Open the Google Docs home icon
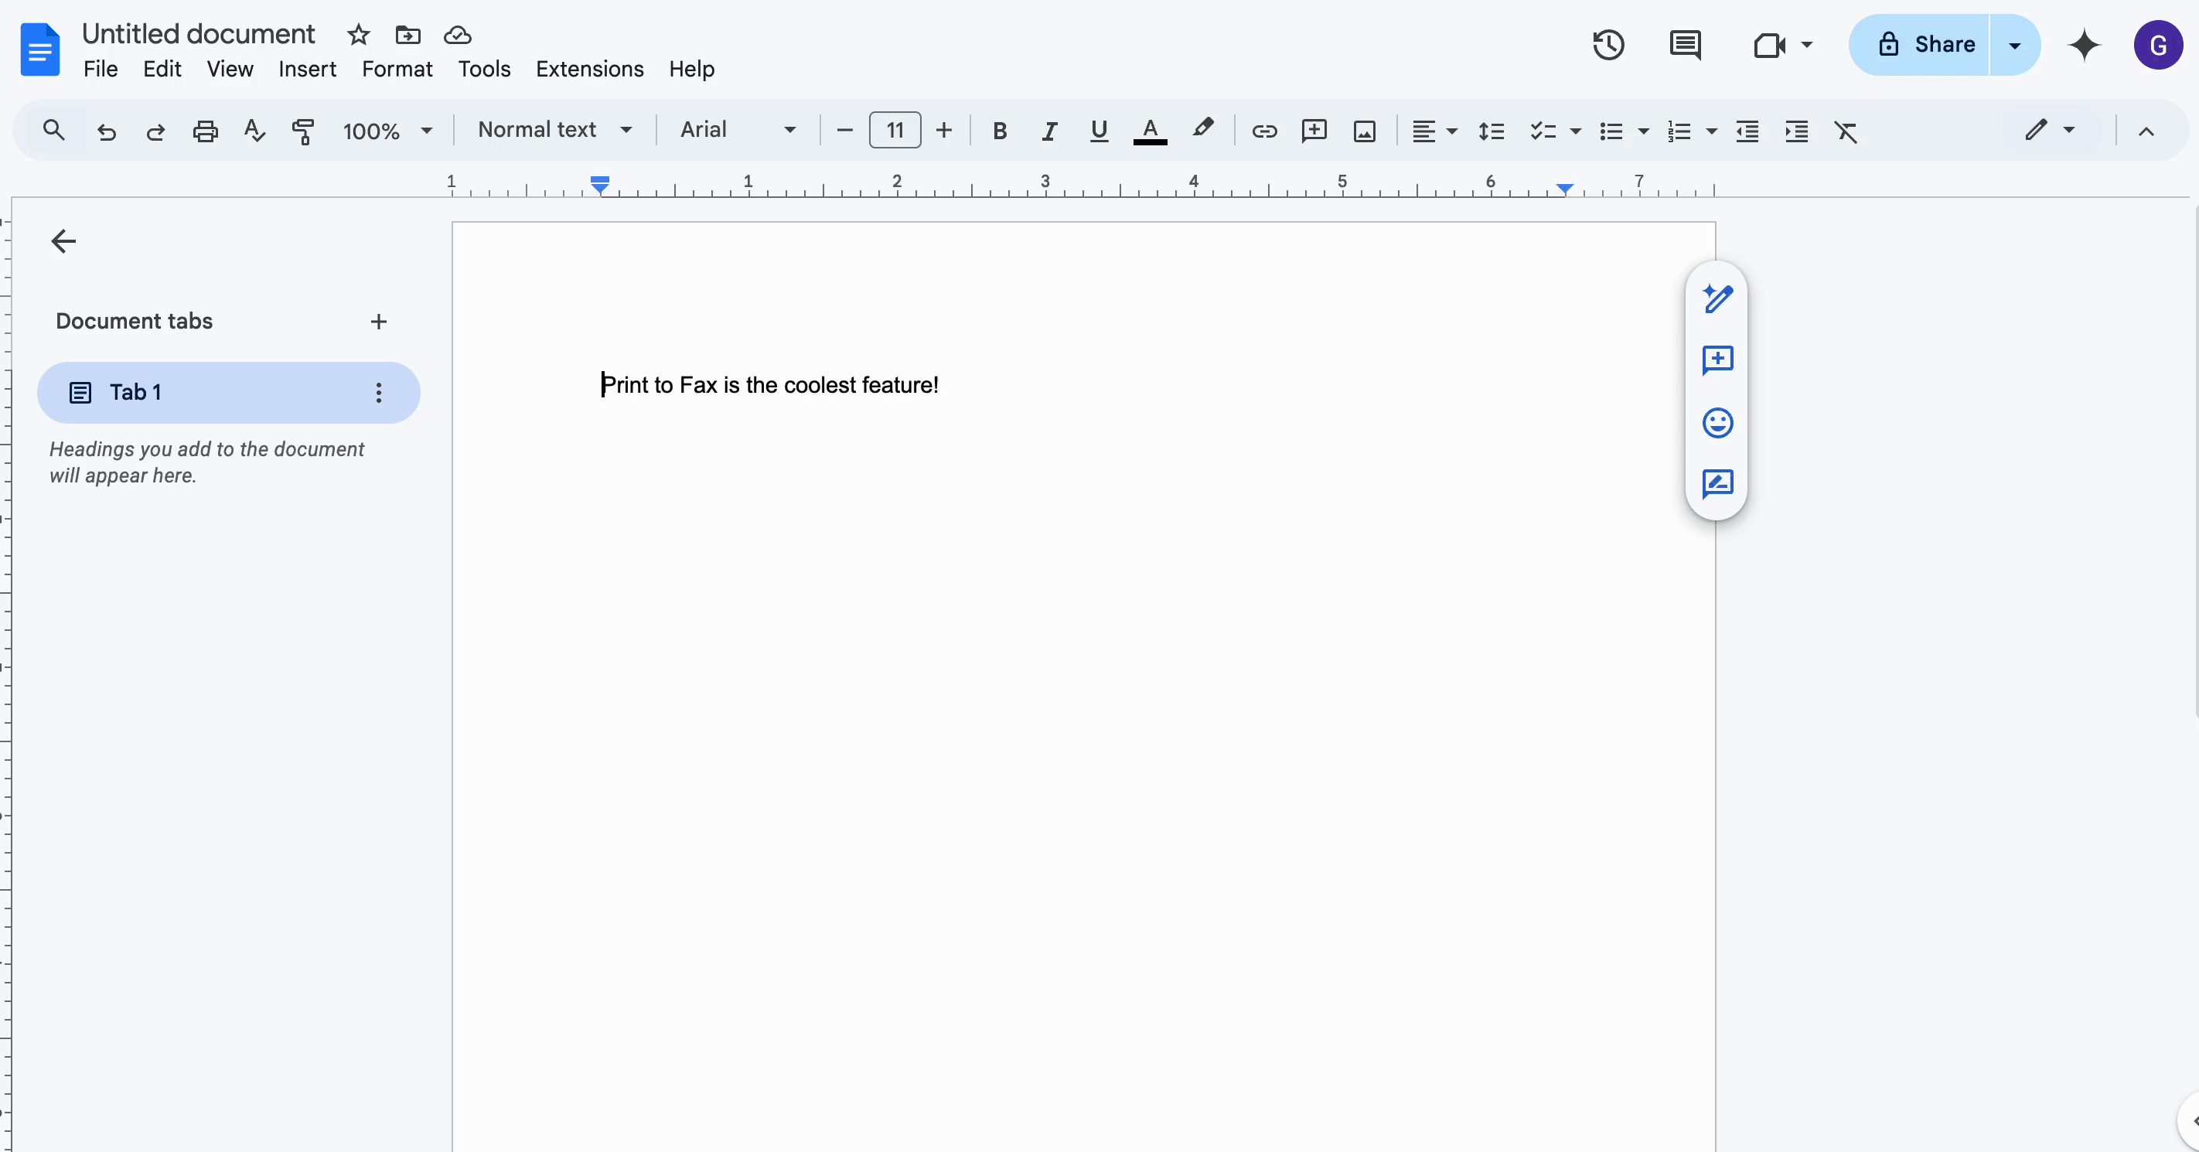Viewport: 2199px width, 1152px height. pyautogui.click(x=39, y=49)
